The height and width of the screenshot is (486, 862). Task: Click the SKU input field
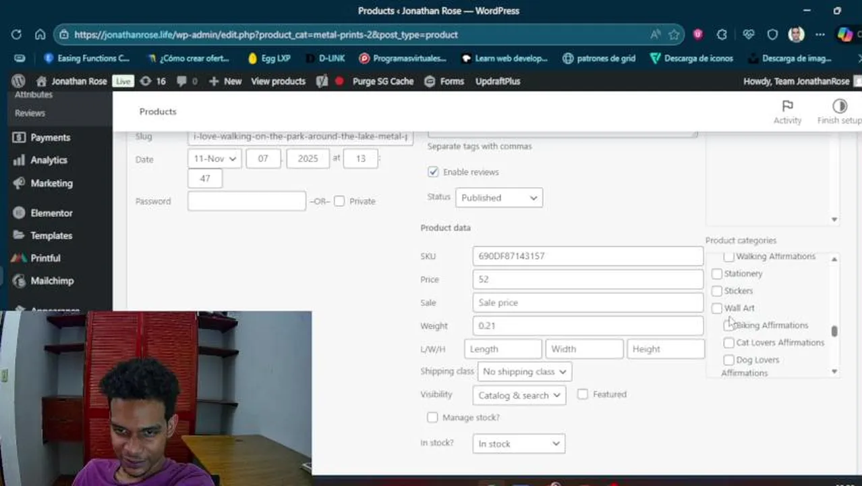coord(588,256)
